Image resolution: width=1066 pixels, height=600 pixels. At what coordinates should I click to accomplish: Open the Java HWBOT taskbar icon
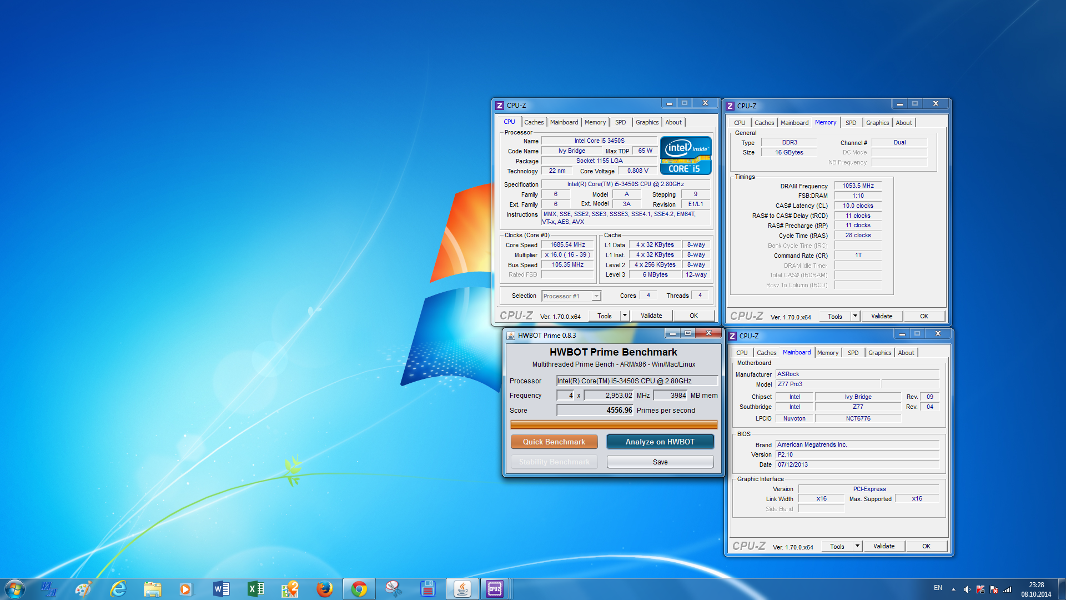[462, 589]
